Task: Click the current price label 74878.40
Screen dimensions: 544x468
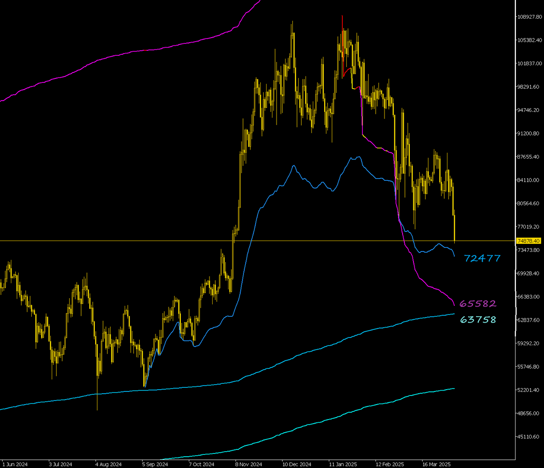Action: click(529, 241)
